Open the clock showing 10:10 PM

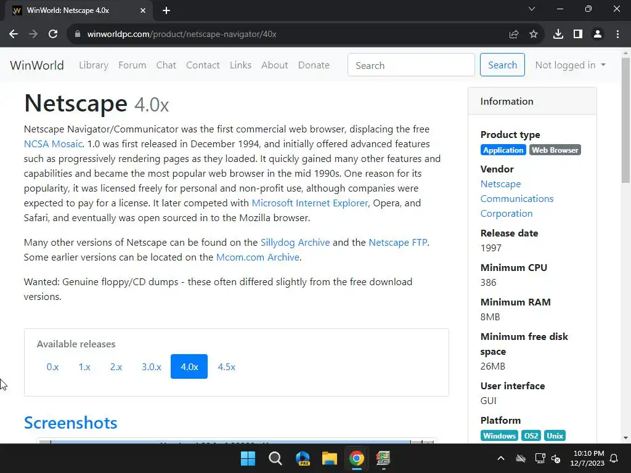(x=587, y=458)
